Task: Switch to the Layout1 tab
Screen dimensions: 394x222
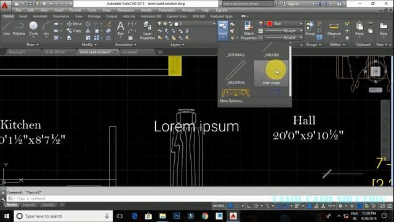Action: 29,205
